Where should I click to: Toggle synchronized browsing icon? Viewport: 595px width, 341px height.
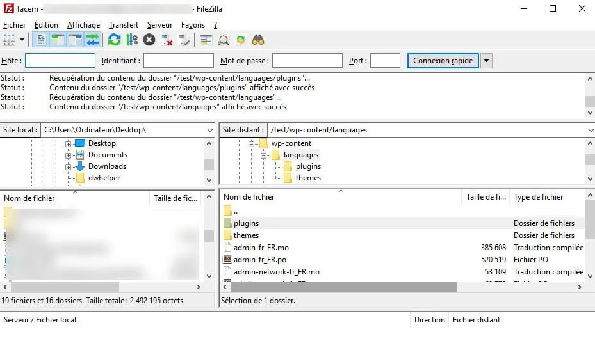click(x=241, y=40)
